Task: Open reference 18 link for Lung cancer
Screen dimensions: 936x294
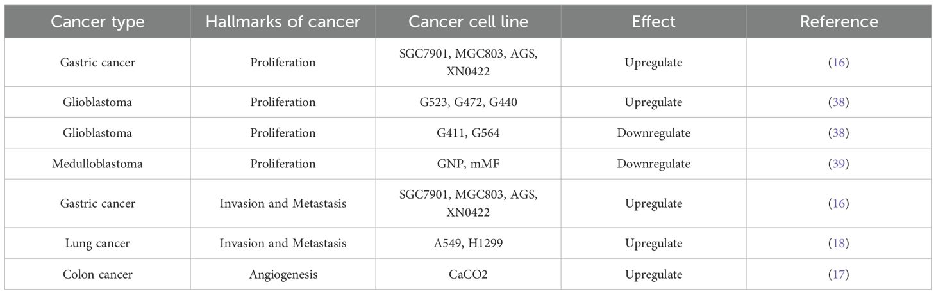Action: point(839,244)
